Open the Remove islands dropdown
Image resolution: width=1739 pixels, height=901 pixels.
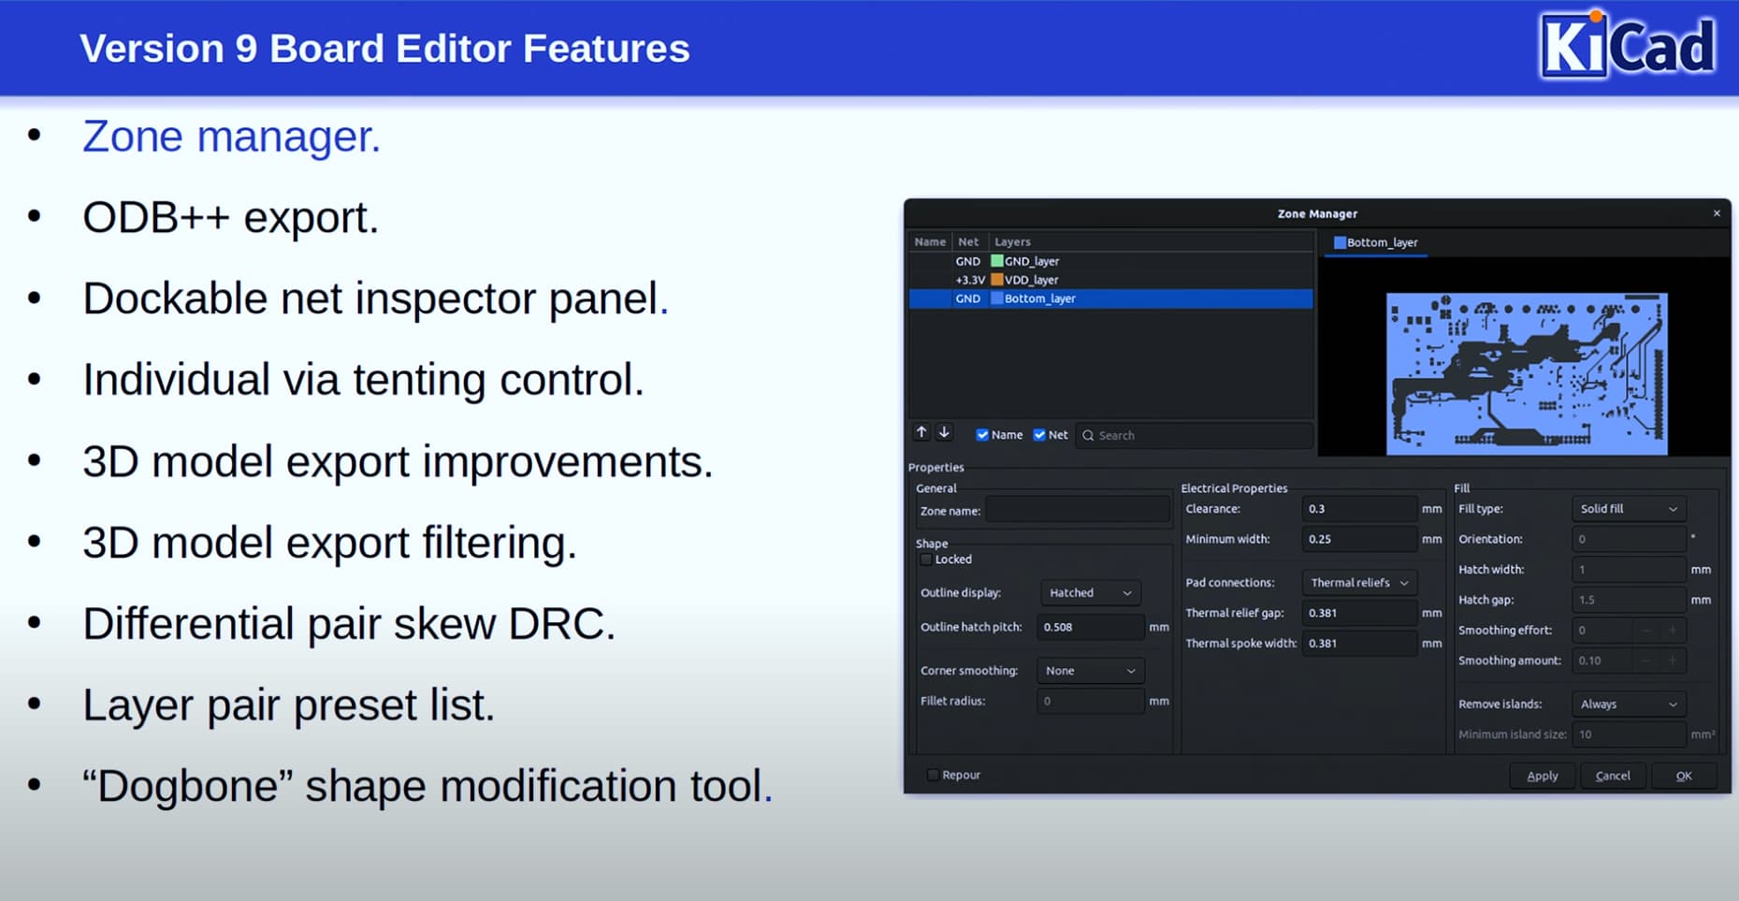click(1630, 705)
